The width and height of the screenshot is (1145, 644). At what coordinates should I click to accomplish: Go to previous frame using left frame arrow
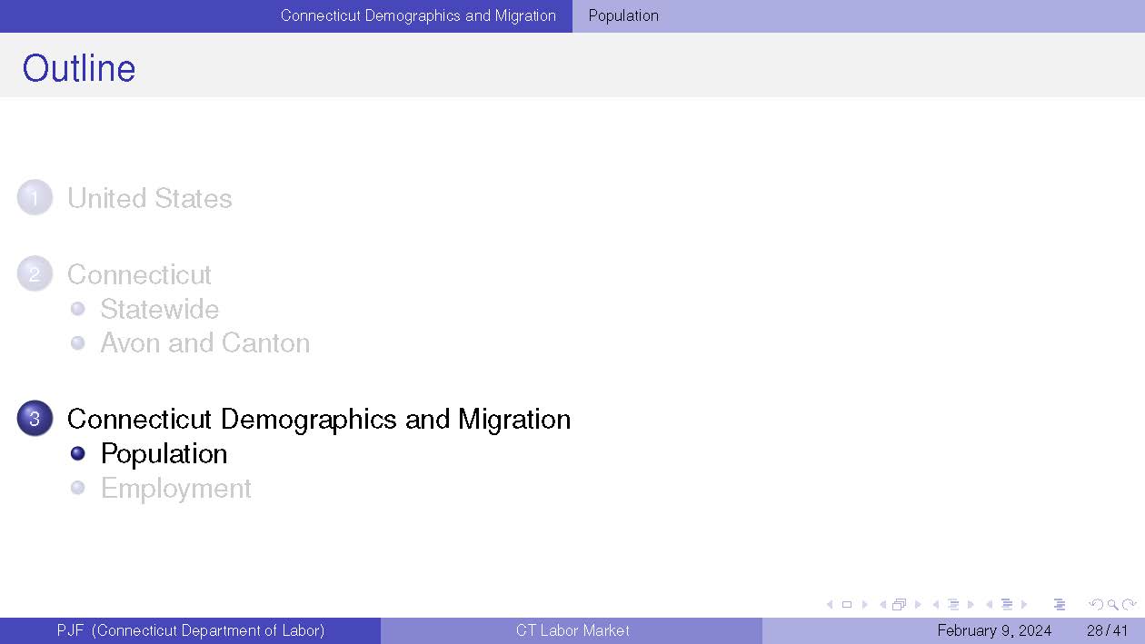[x=882, y=605]
